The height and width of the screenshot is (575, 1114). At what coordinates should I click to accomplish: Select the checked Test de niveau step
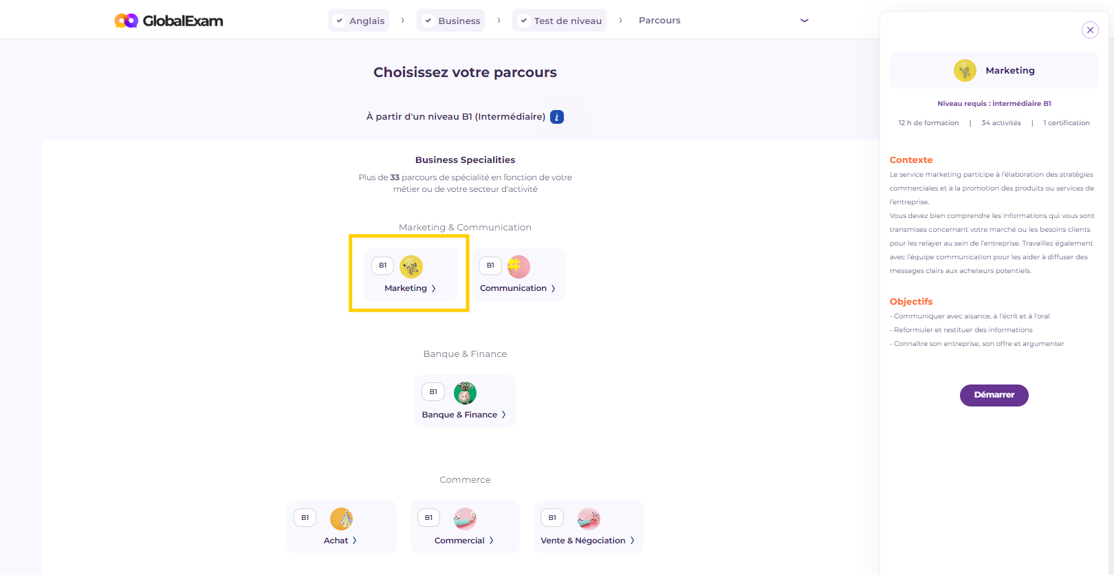(x=560, y=21)
